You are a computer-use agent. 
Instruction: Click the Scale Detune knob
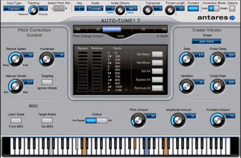[120, 10]
